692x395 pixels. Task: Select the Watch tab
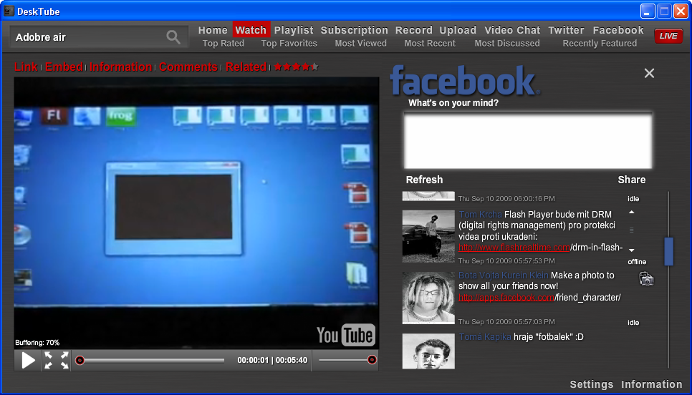(x=251, y=30)
